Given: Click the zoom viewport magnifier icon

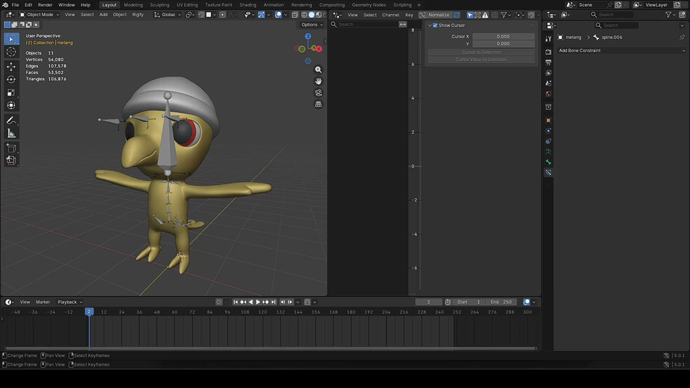Looking at the screenshot, I should coord(318,70).
